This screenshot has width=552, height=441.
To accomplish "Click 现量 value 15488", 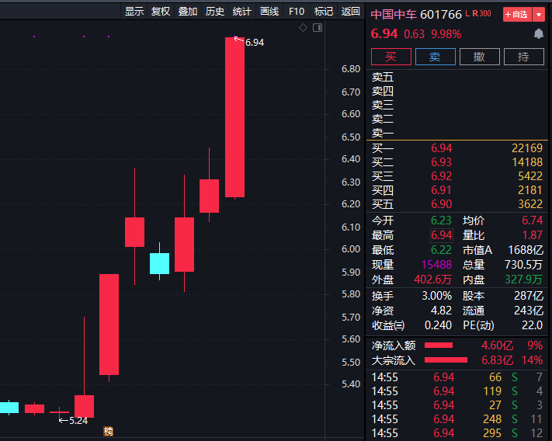I will [436, 265].
